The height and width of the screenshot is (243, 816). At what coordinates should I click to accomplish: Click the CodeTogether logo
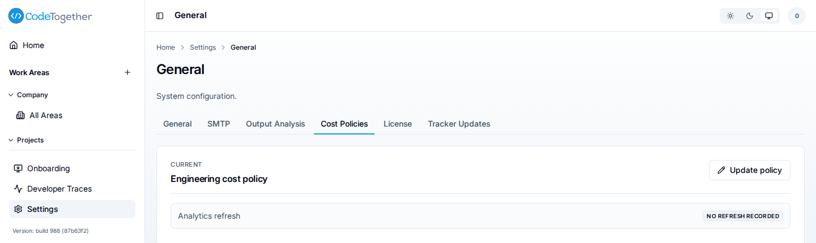(50, 16)
